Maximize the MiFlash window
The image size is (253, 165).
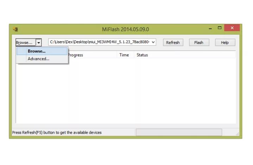pyautogui.click(x=220, y=28)
